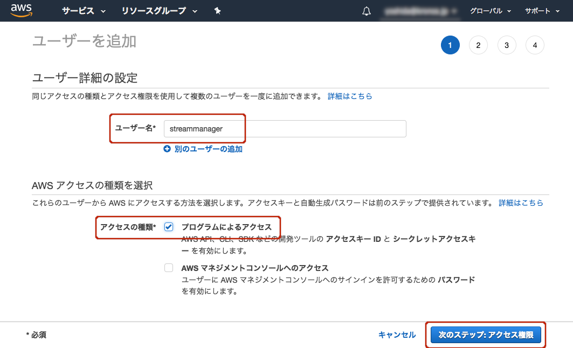Click the pin shortcuts icon
573x348 pixels.
pos(217,11)
